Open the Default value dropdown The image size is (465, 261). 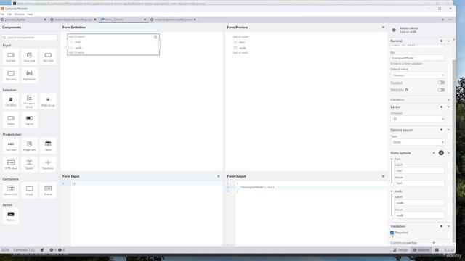417,75
